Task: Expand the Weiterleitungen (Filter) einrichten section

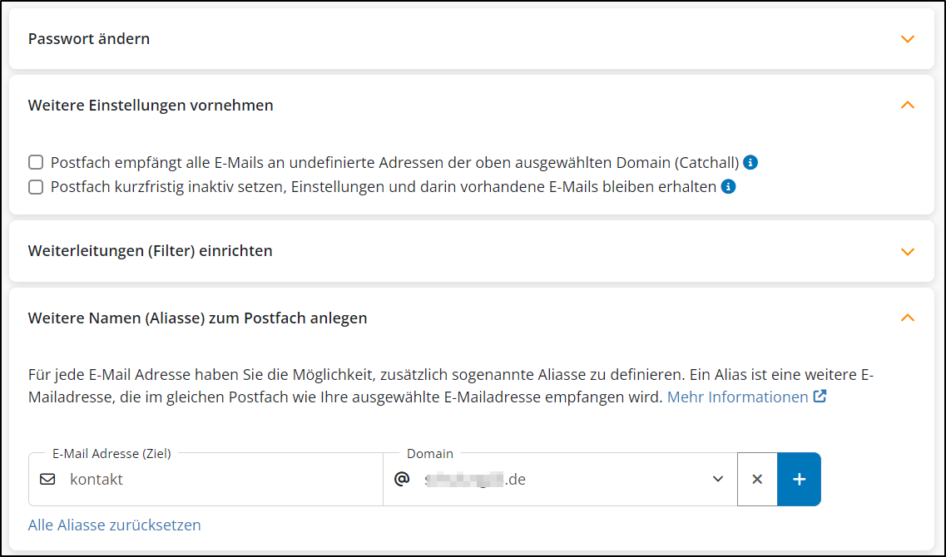Action: (x=907, y=251)
